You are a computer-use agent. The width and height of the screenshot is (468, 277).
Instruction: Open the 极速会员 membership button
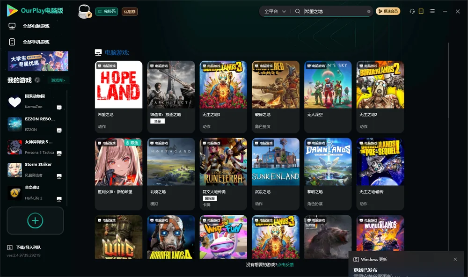388,11
